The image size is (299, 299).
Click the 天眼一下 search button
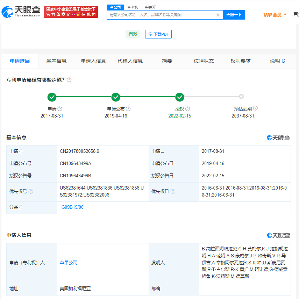click(x=234, y=15)
